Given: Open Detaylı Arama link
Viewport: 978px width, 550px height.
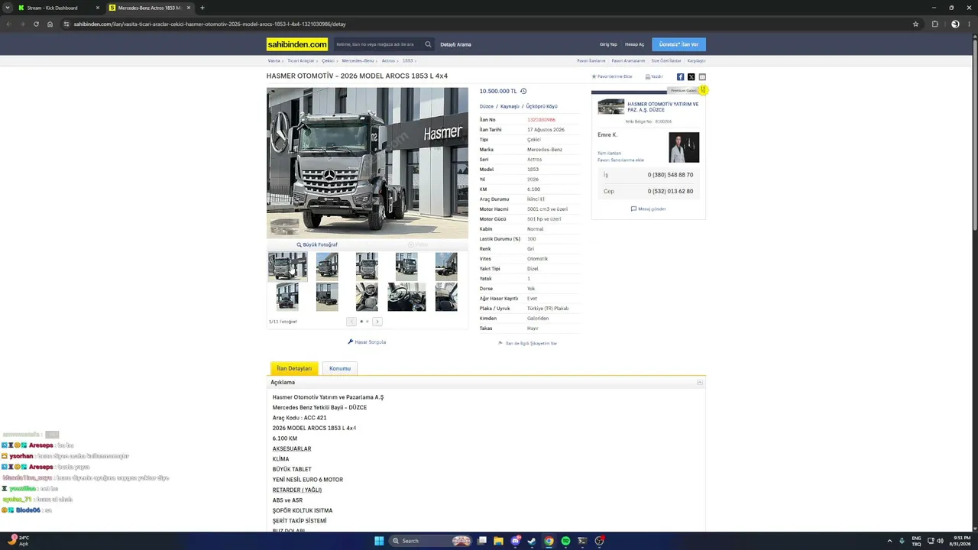Looking at the screenshot, I should pyautogui.click(x=455, y=44).
